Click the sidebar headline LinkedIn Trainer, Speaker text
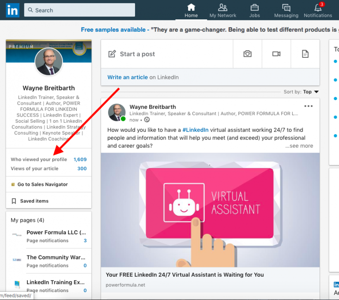339x300 pixels. coord(49,118)
